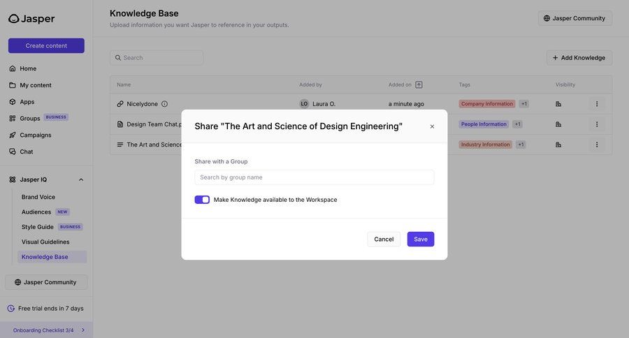Open the three-dot menu for Nicelydone
The height and width of the screenshot is (338, 629).
[597, 104]
